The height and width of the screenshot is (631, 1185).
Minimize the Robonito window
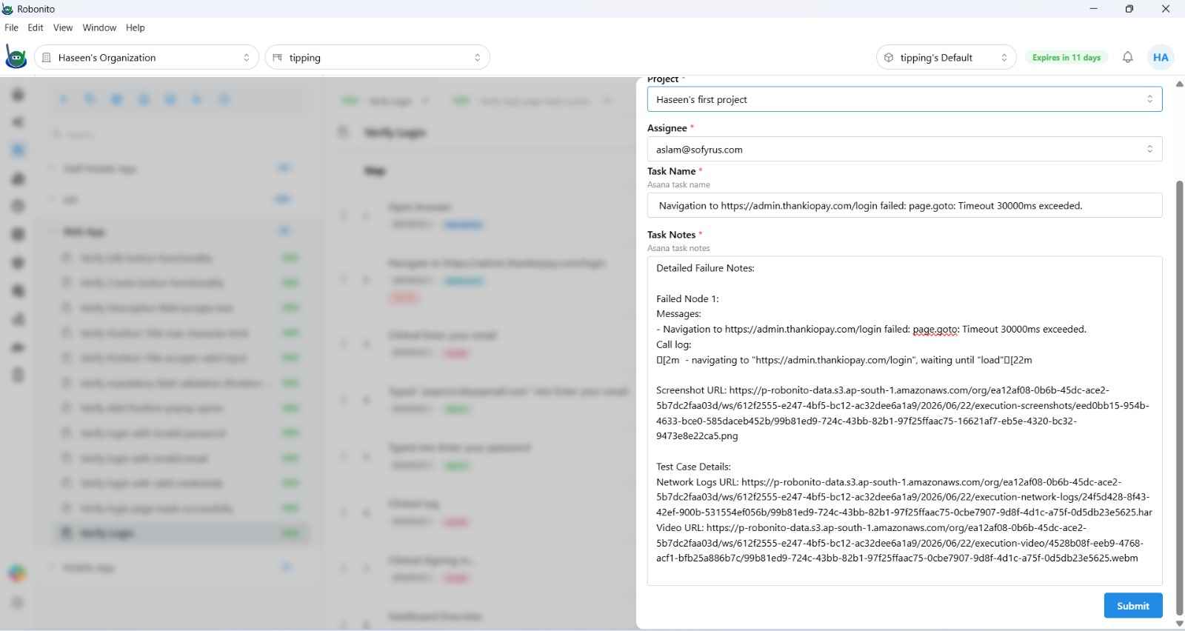1093,9
